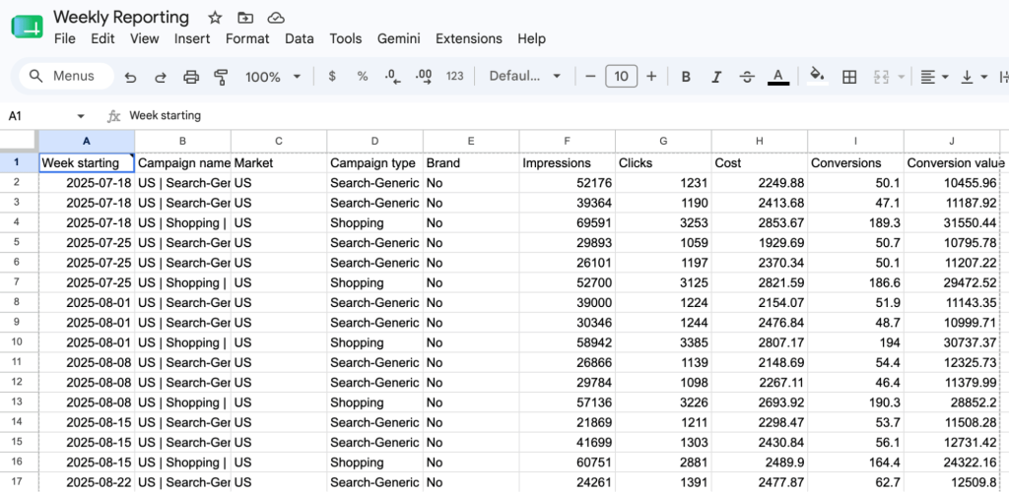Screen dimensions: 1009x492
Task: Click the move to folder icon
Action: 244,18
